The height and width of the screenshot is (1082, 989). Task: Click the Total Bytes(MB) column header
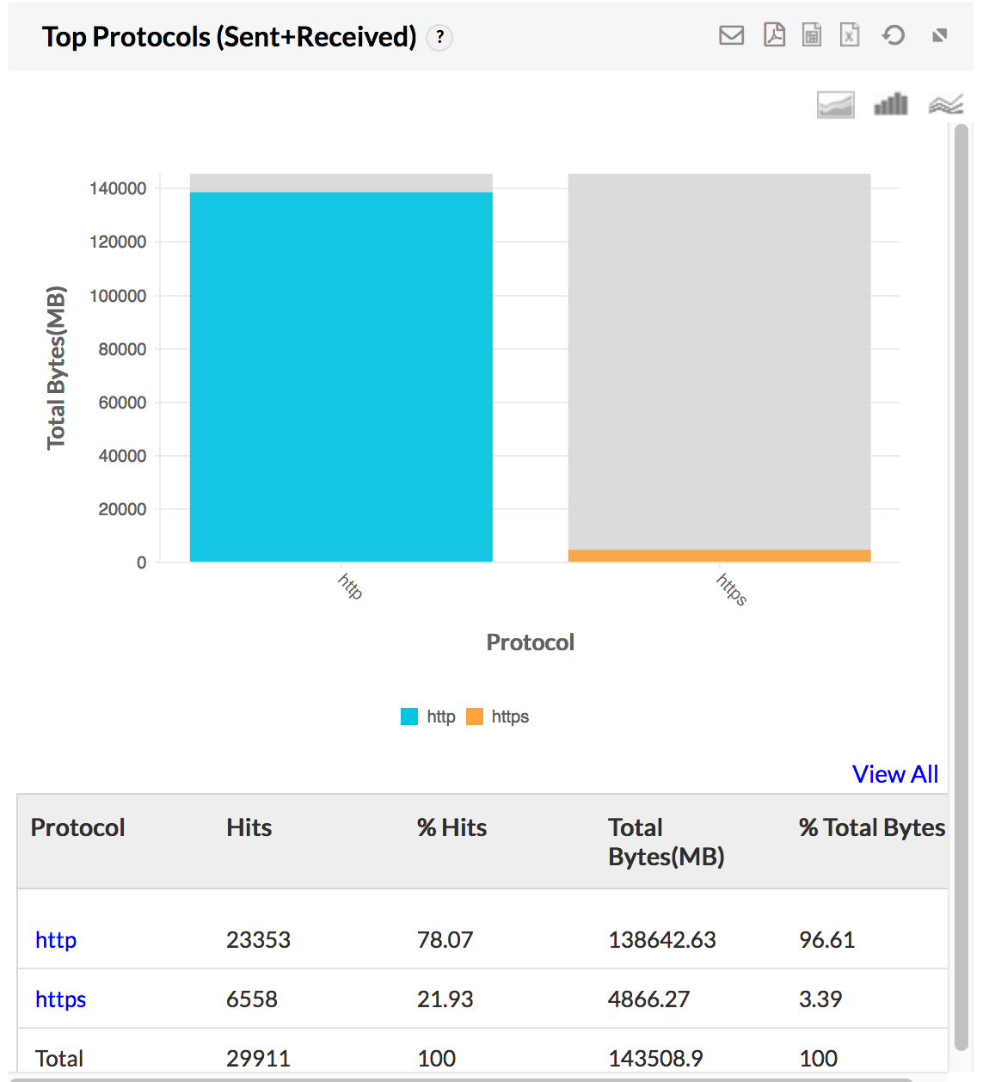(666, 842)
